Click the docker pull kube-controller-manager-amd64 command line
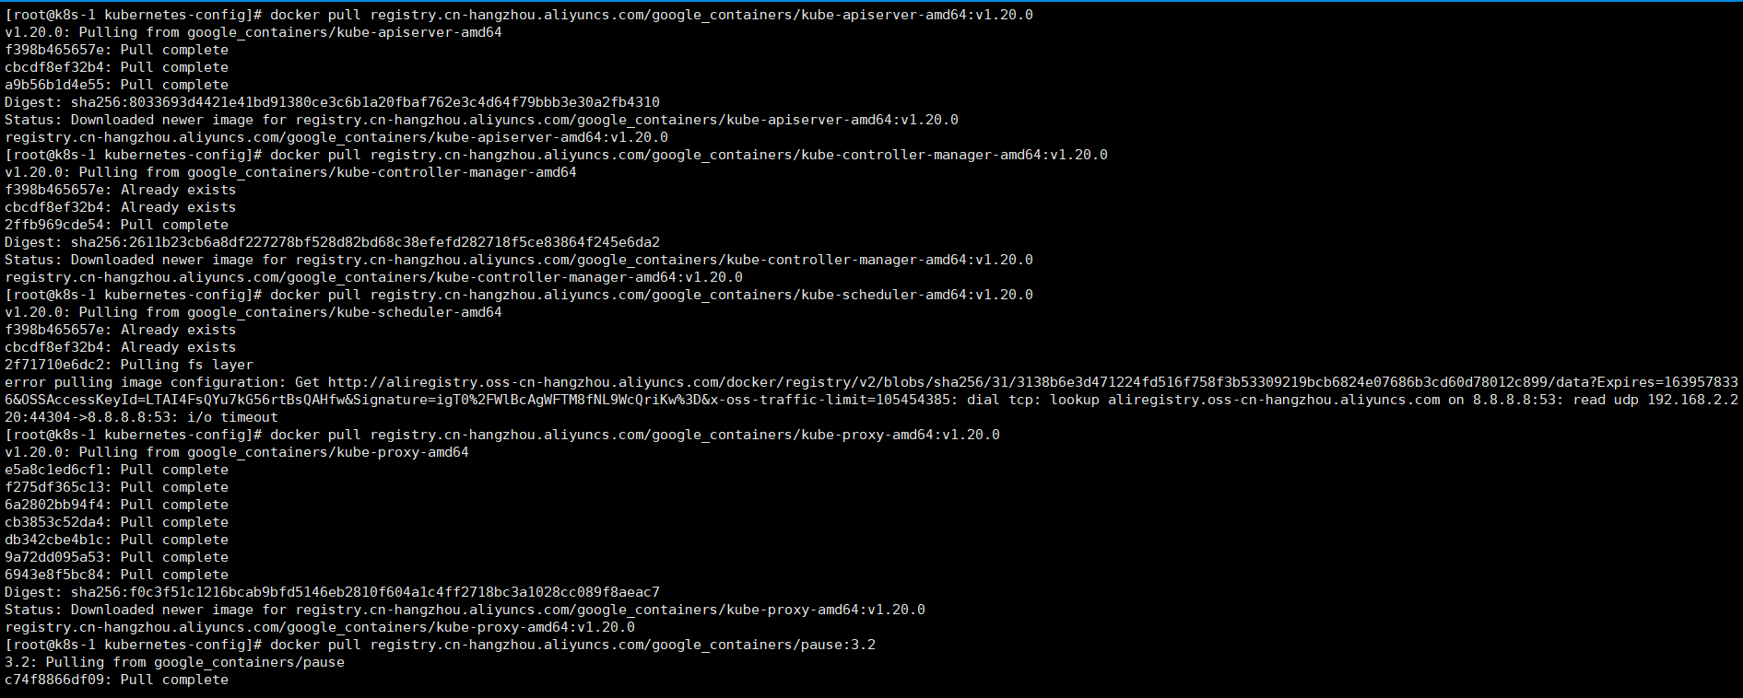Screen dimensions: 1743x698 (x=556, y=155)
